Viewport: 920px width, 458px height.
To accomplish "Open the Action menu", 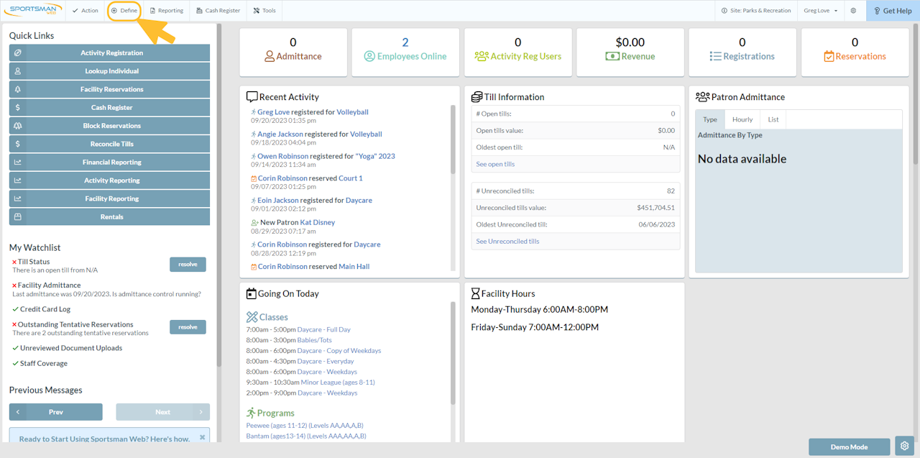I will point(86,11).
